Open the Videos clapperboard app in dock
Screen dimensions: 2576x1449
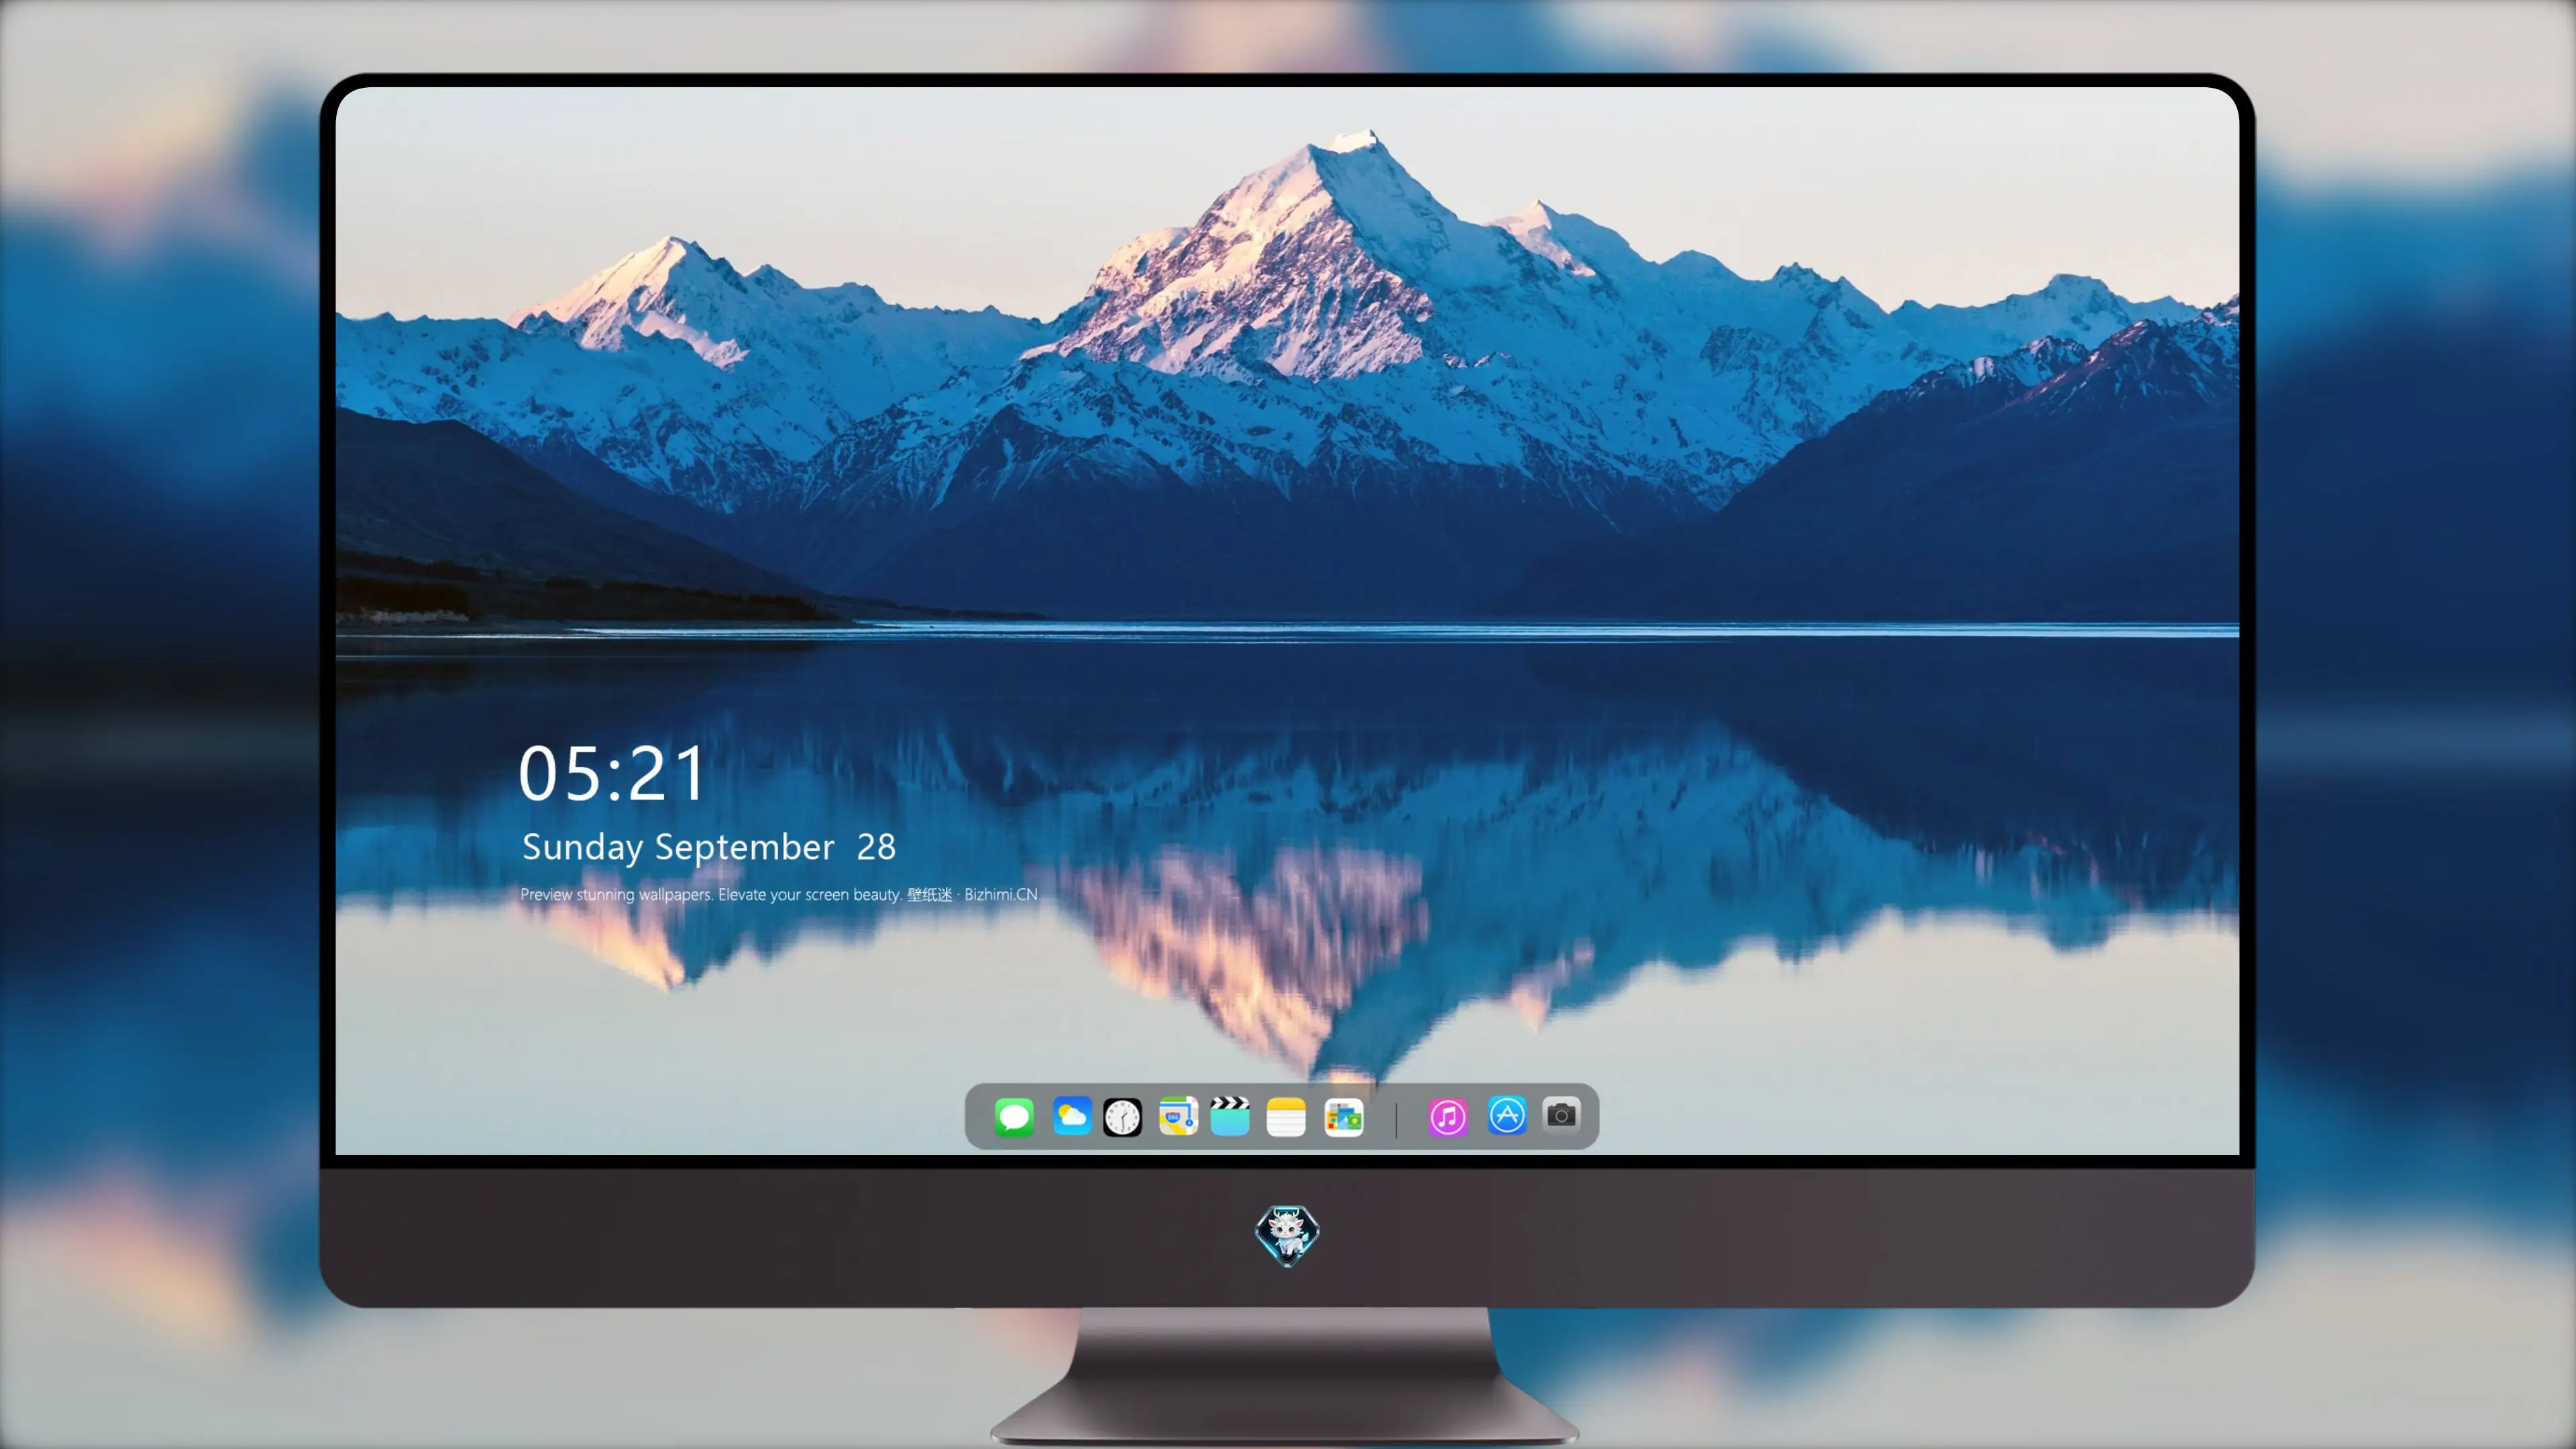point(1230,1116)
